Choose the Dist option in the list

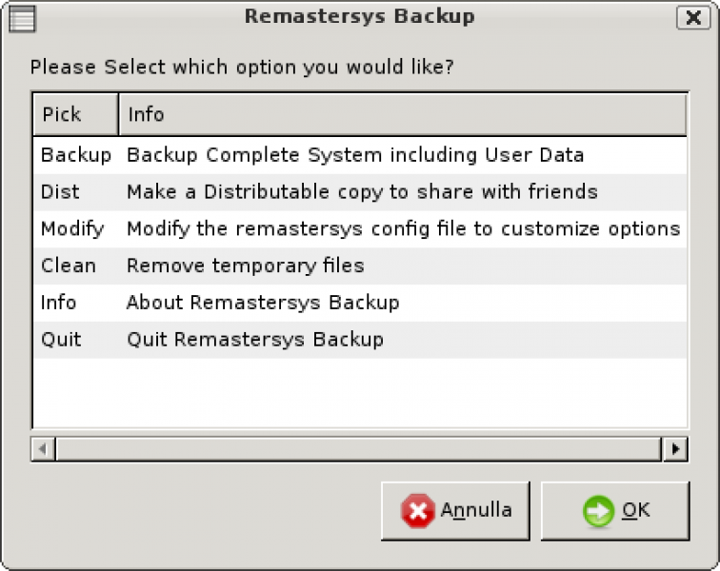click(x=60, y=192)
